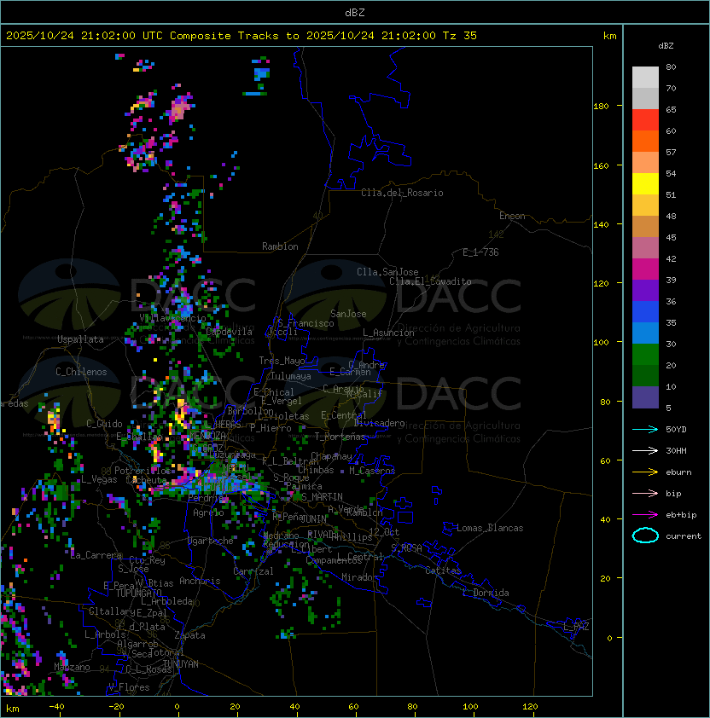
Task: Click the TUNUYAN map label
Action: [181, 664]
